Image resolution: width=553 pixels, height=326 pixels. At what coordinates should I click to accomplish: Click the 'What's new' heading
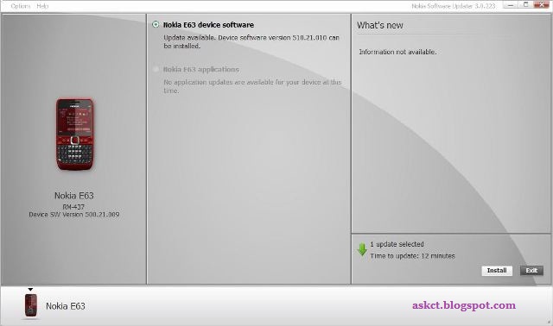click(x=380, y=25)
